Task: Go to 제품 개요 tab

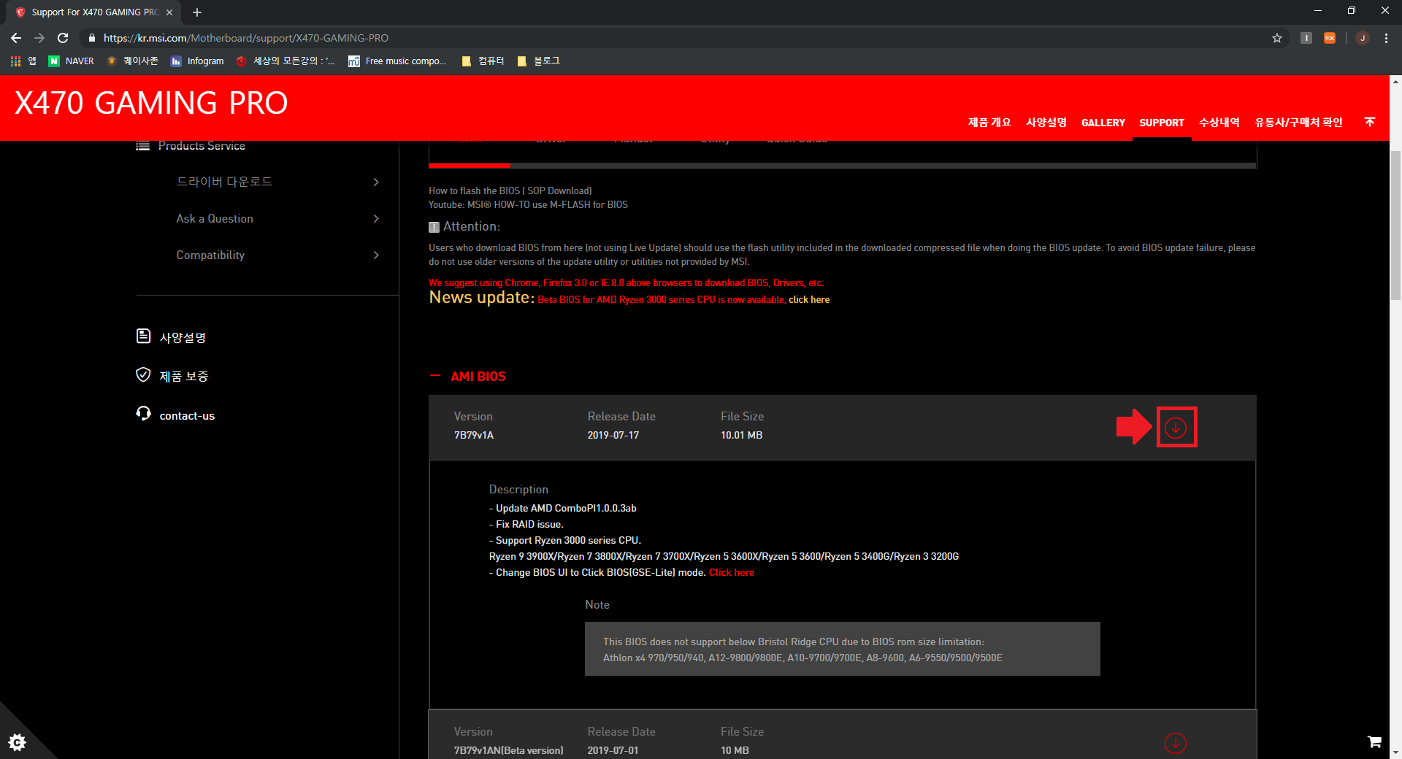Action: click(989, 123)
